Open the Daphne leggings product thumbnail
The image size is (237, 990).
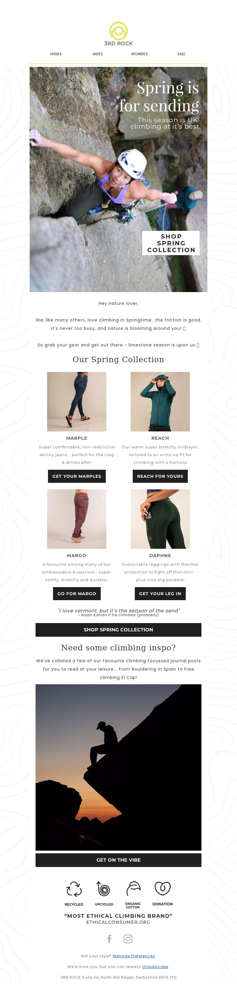click(x=160, y=519)
